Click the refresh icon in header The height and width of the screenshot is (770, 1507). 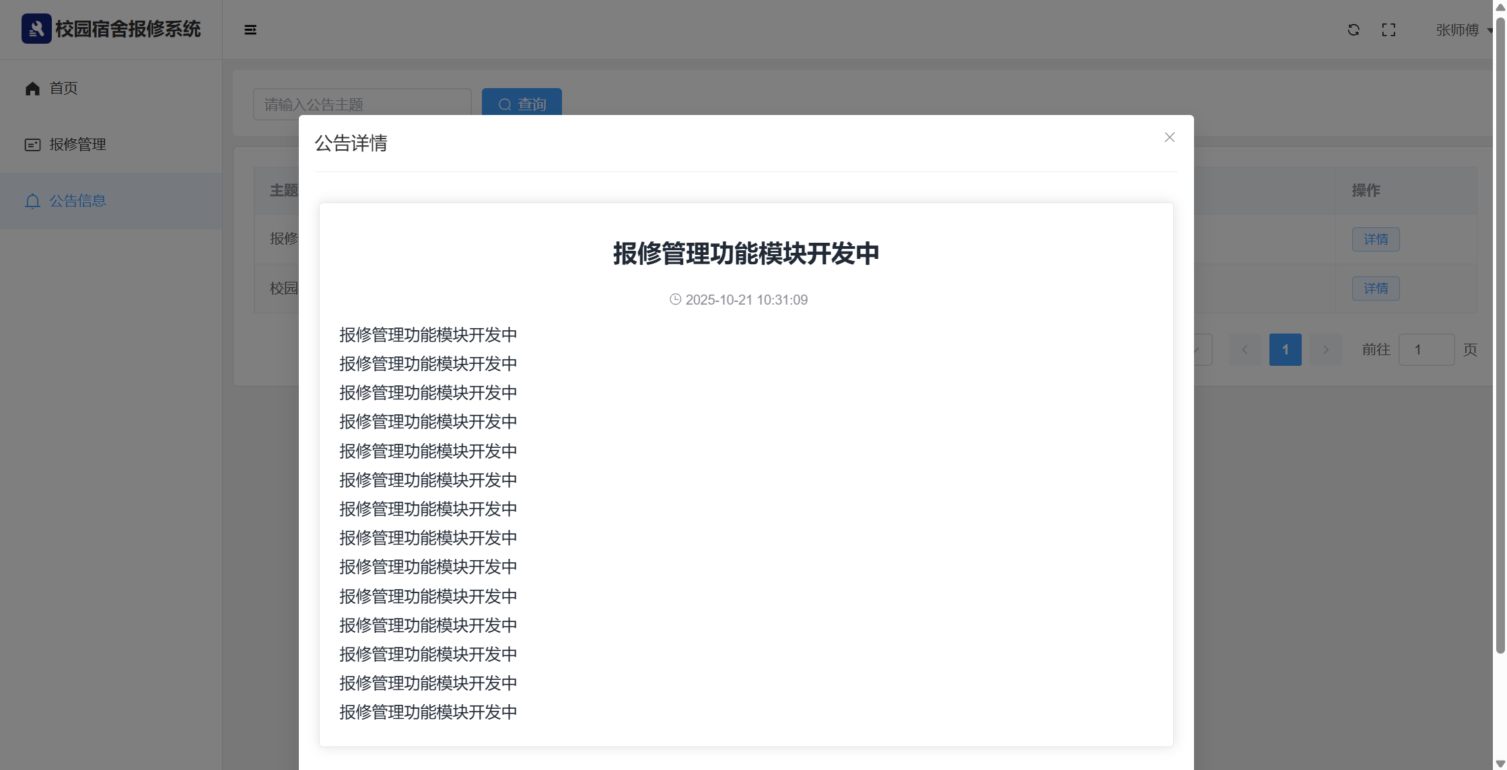(x=1354, y=30)
